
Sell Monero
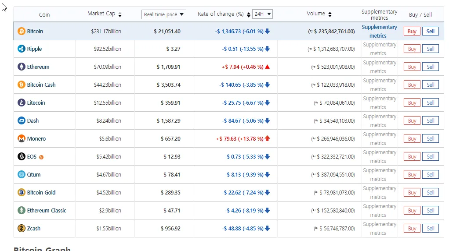pos(431,139)
